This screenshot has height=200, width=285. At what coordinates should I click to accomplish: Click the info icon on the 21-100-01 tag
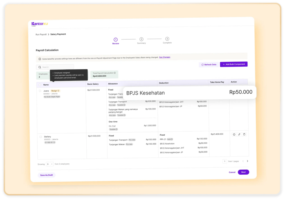click(x=54, y=142)
